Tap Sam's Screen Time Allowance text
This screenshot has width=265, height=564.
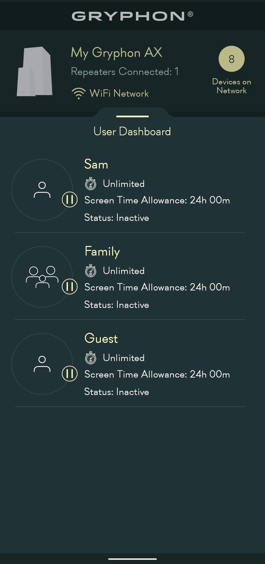157,200
